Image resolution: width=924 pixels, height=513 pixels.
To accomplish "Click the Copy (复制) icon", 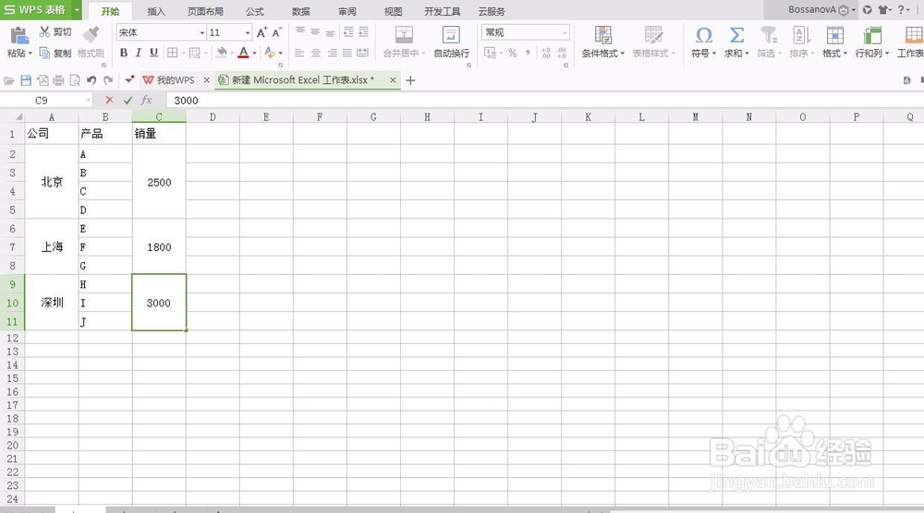I will point(44,53).
